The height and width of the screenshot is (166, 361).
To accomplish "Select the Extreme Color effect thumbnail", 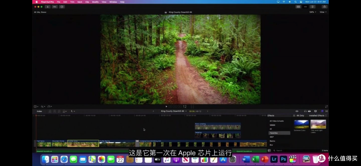I will tap(302, 124).
